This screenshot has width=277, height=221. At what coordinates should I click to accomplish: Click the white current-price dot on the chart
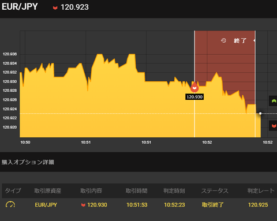coord(260,114)
